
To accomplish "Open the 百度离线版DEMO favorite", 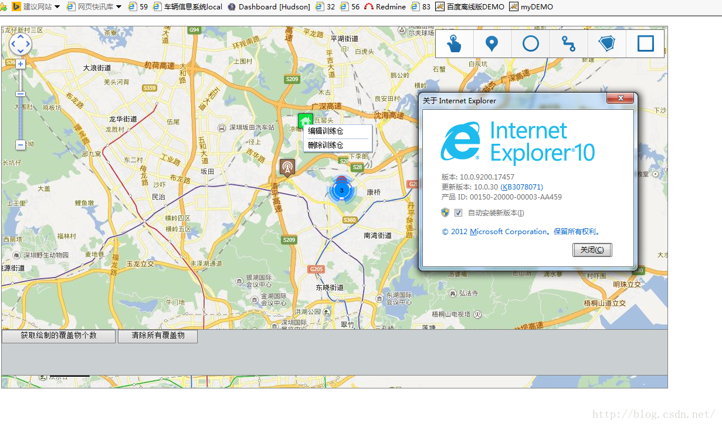I will pos(469,7).
